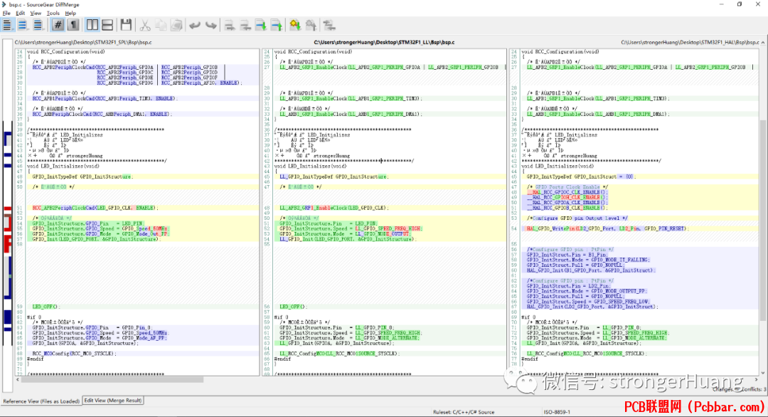Click __HAL_RCC_GPIOC_CLK_ENABLE() line in right pane
Viewport: 768px width, 417px height.
click(567, 192)
